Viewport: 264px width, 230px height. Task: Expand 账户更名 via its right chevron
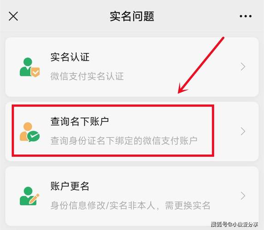pyautogui.click(x=243, y=195)
